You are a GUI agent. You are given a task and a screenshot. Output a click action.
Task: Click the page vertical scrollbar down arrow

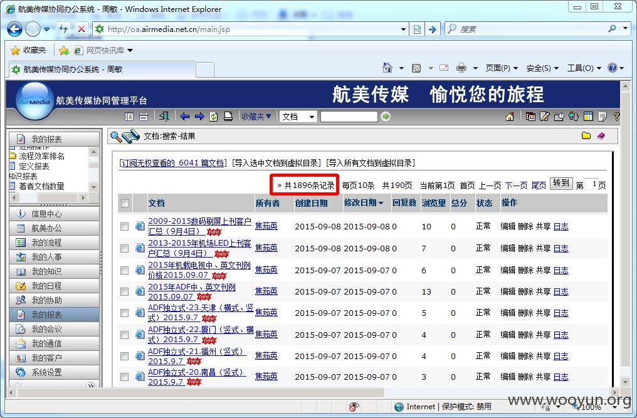[x=626, y=382]
